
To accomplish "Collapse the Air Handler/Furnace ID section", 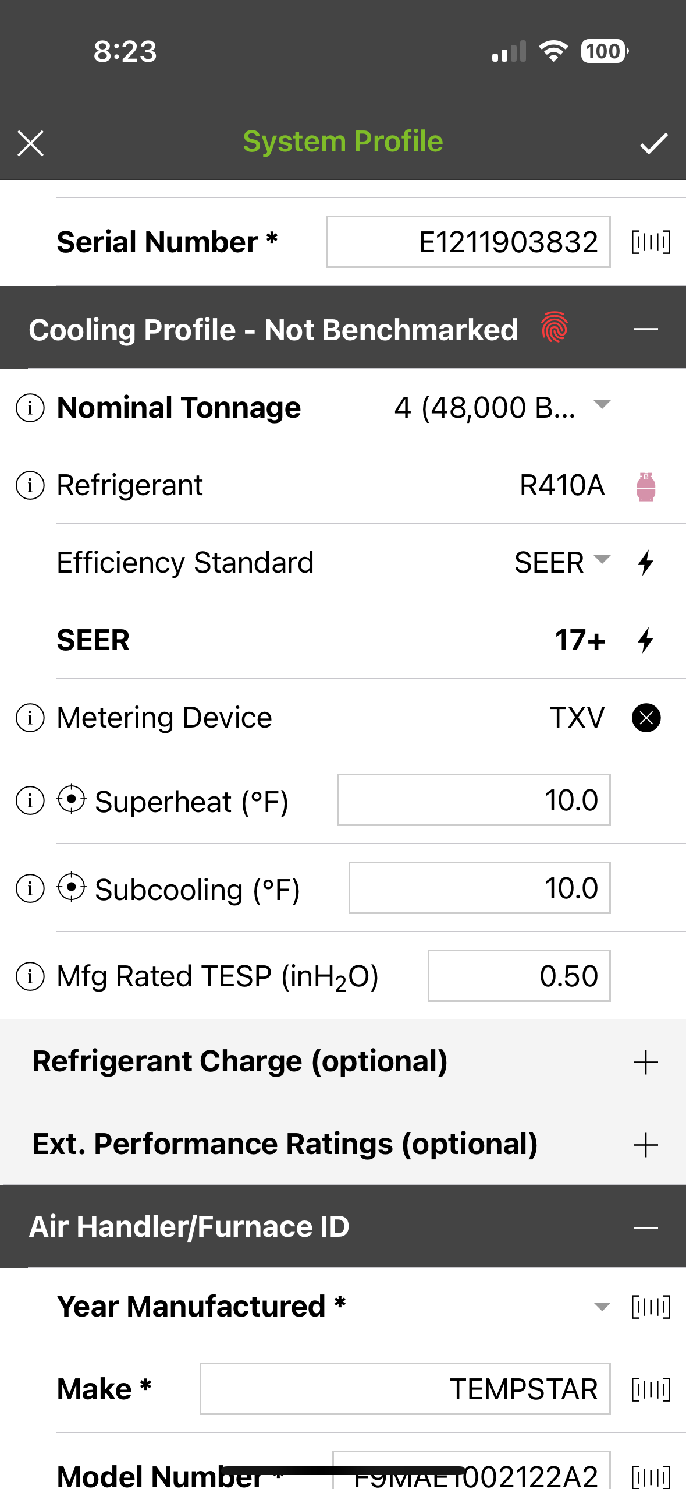I will pyautogui.click(x=645, y=1227).
